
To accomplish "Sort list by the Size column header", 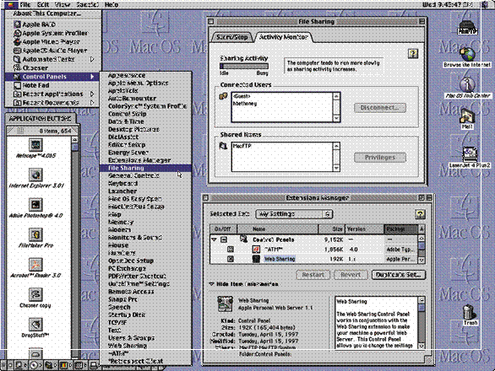I will coord(331,229).
